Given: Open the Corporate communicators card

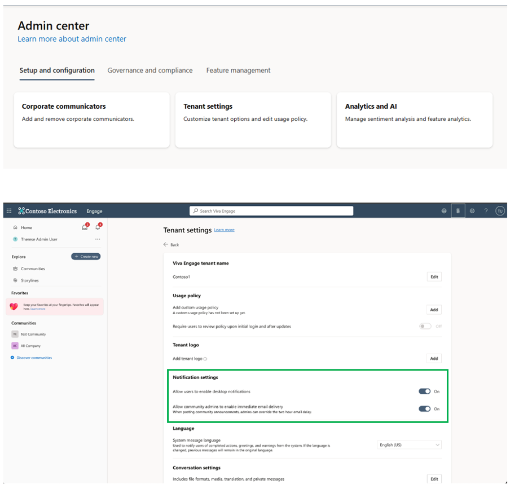Looking at the screenshot, I should tap(91, 120).
